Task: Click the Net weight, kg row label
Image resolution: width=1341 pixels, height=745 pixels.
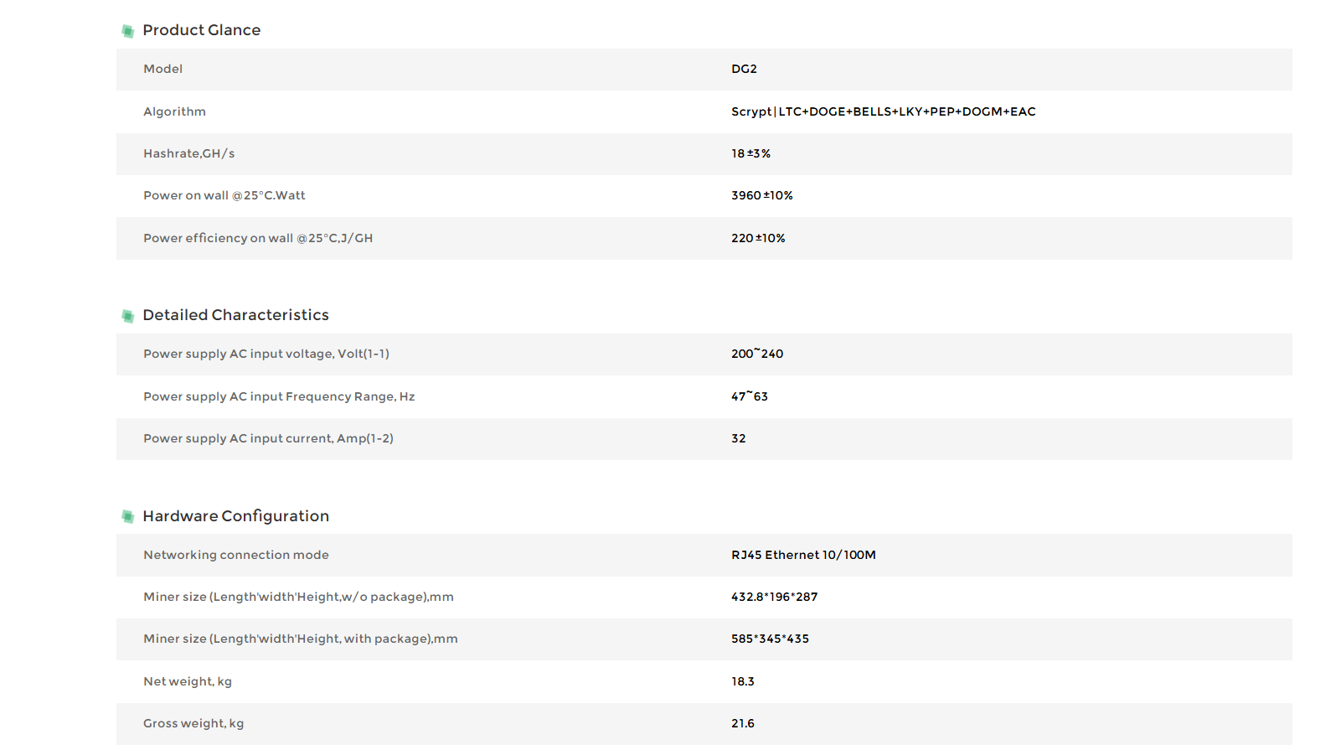Action: [188, 682]
